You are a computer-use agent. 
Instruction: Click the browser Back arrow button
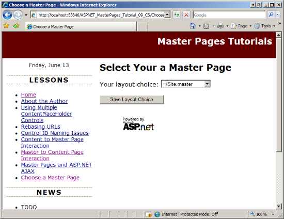coord(7,15)
